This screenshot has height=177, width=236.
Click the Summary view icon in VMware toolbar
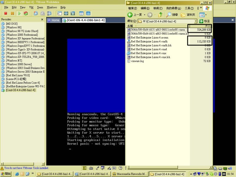click(81, 13)
